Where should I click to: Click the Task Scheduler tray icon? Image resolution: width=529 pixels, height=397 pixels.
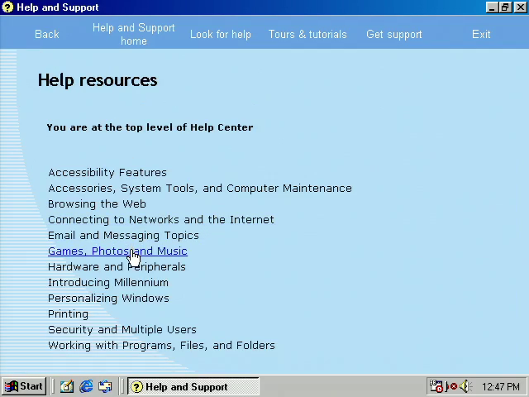(436, 386)
